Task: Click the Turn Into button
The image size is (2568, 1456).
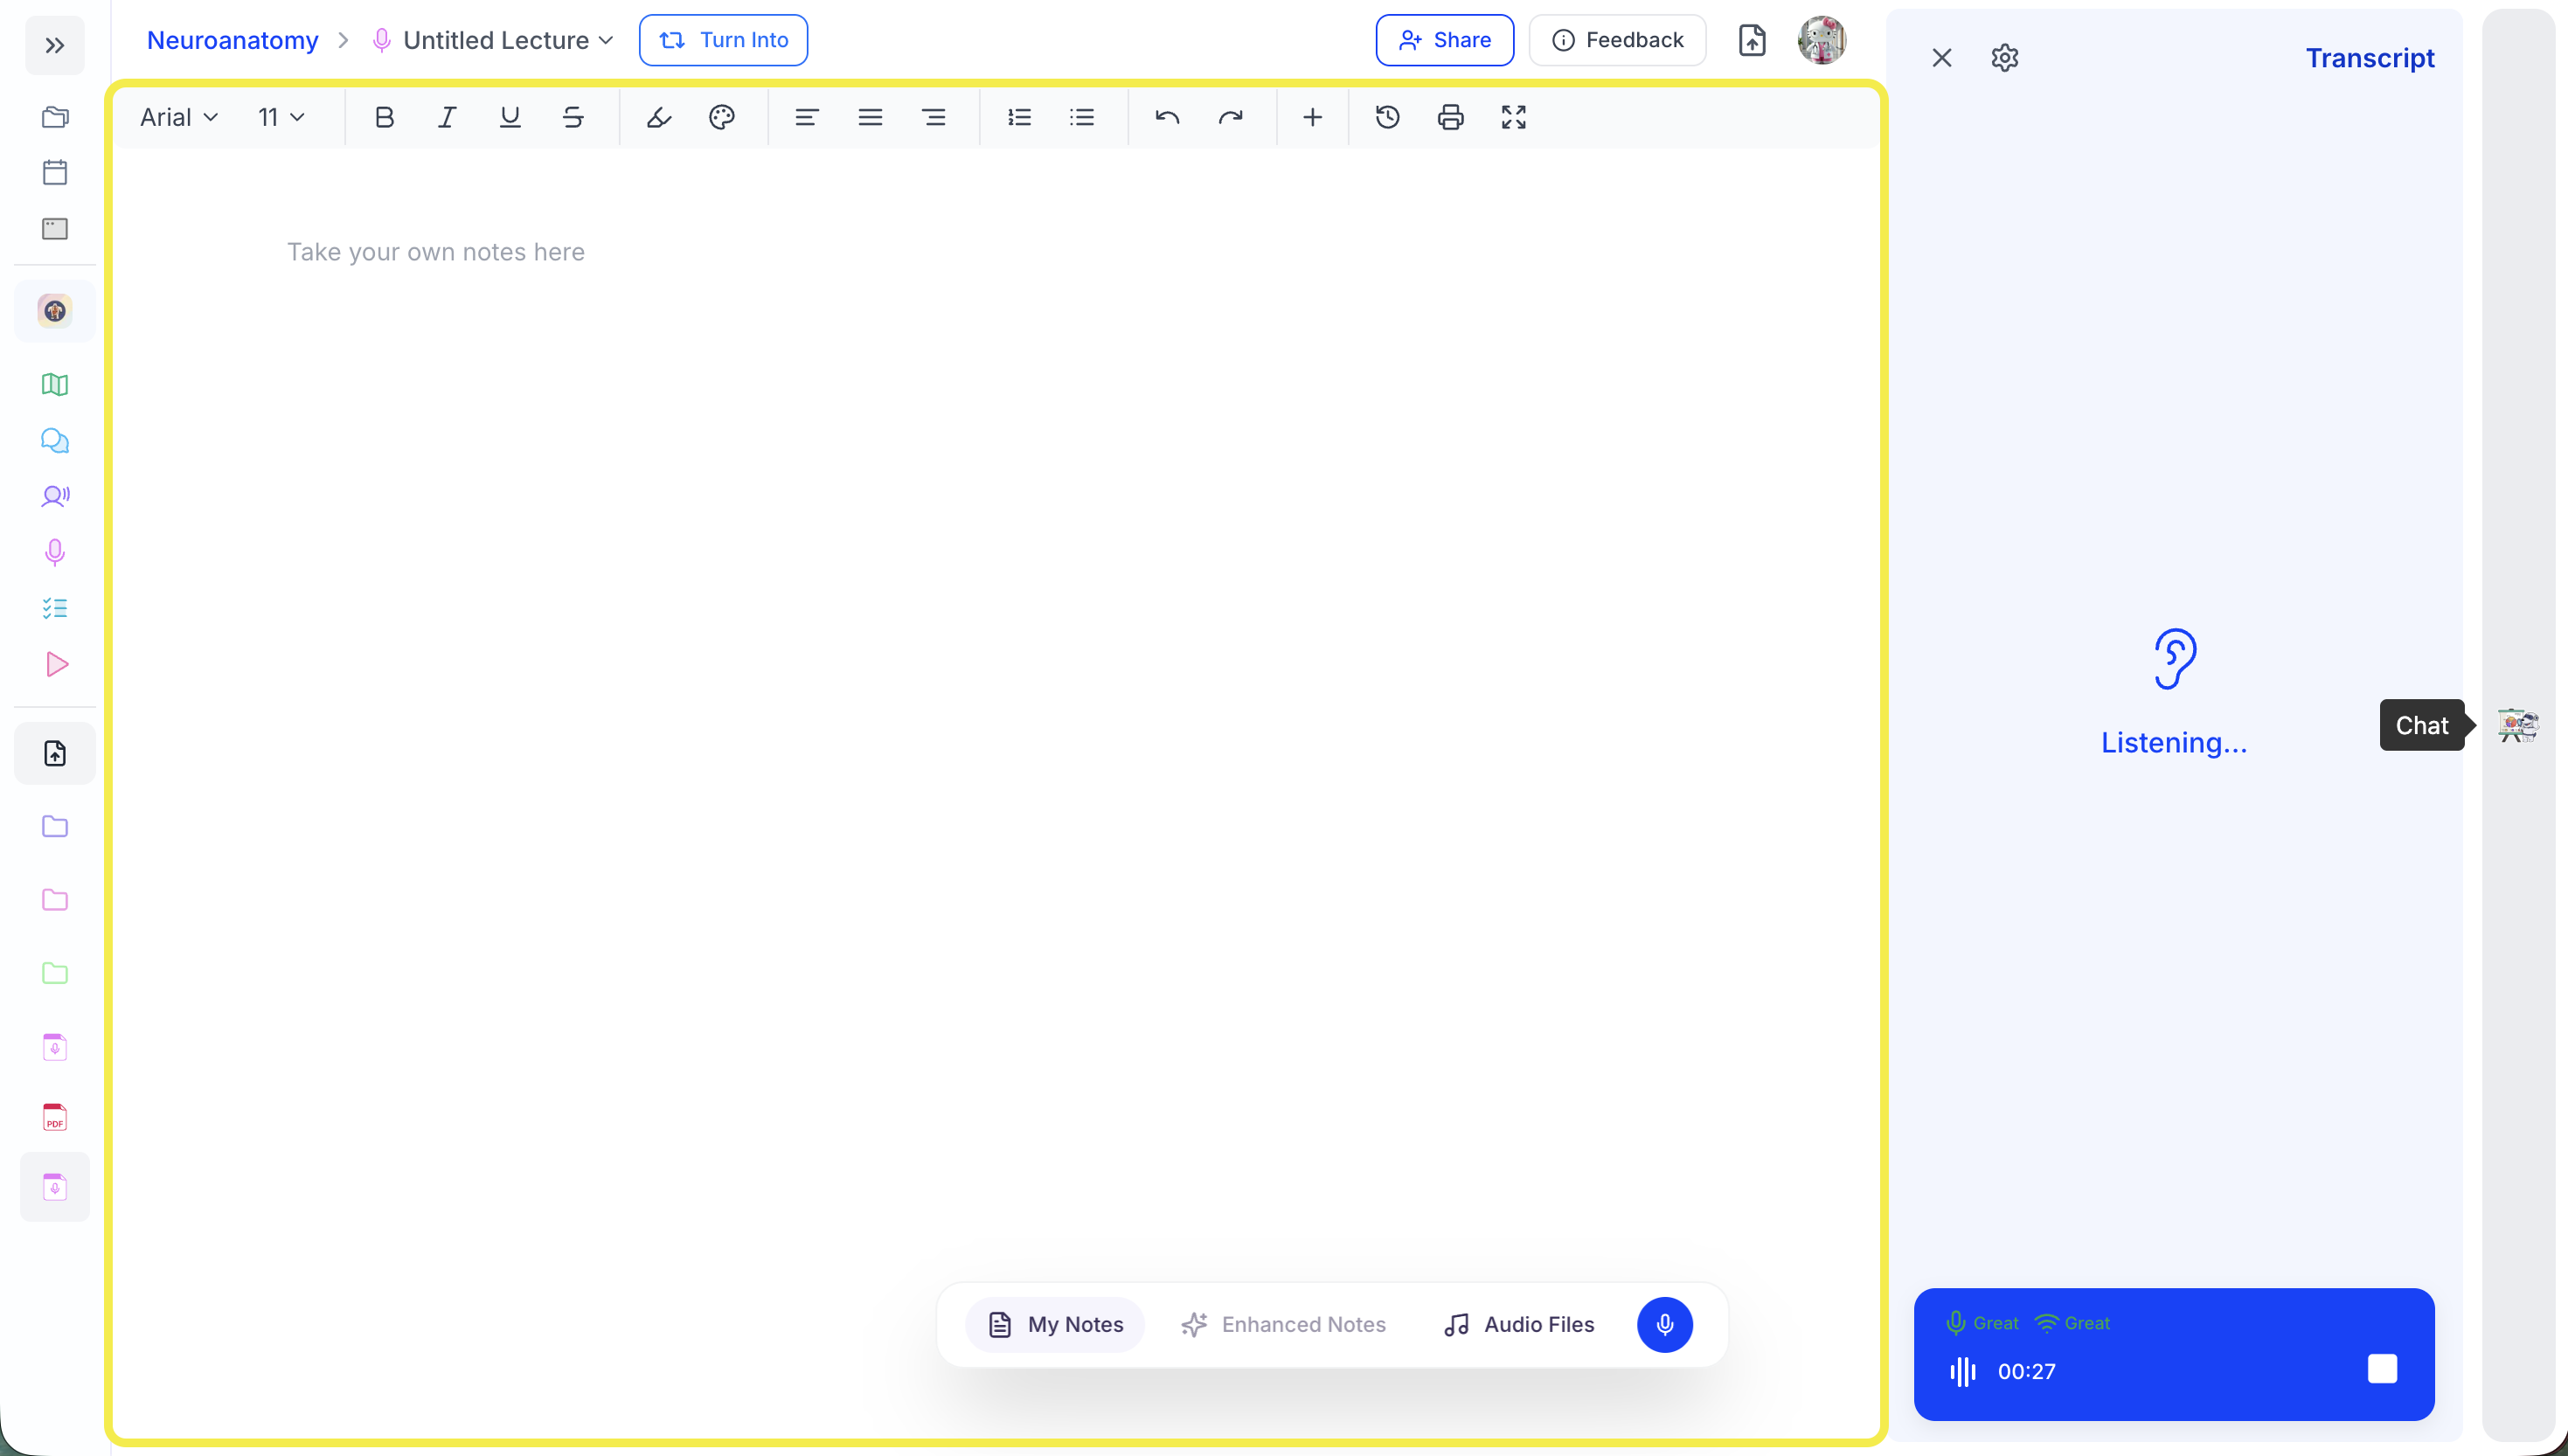Action: click(x=723, y=40)
